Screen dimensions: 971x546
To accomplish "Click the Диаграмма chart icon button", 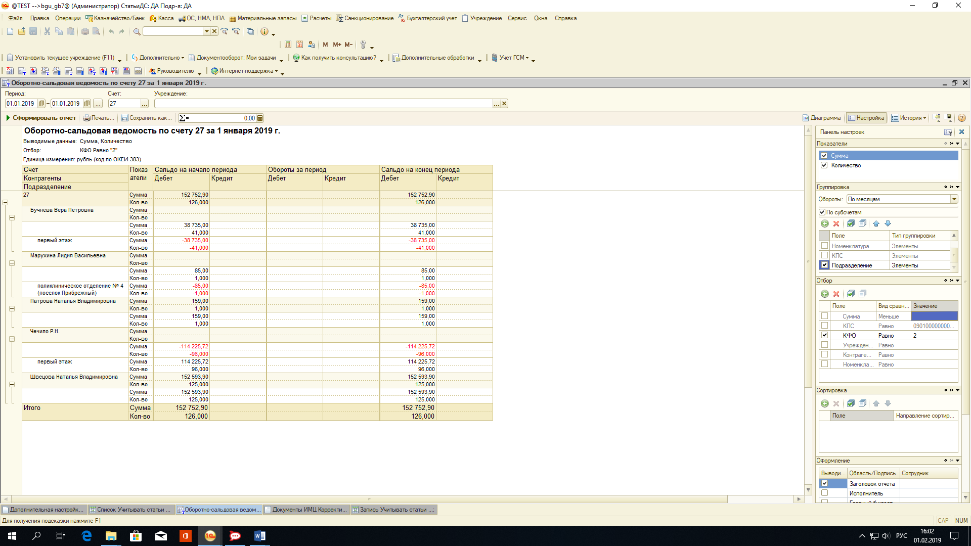I will [x=821, y=118].
